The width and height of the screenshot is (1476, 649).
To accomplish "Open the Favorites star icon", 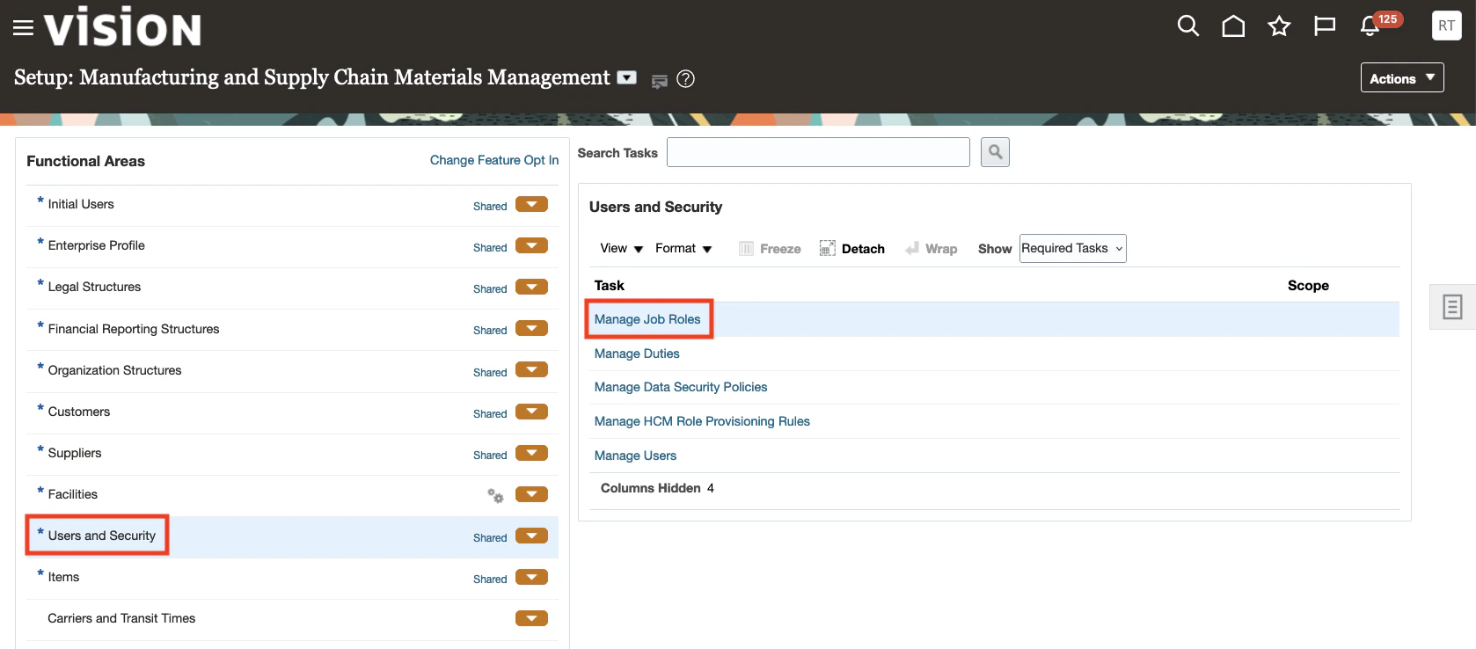I will click(x=1279, y=26).
